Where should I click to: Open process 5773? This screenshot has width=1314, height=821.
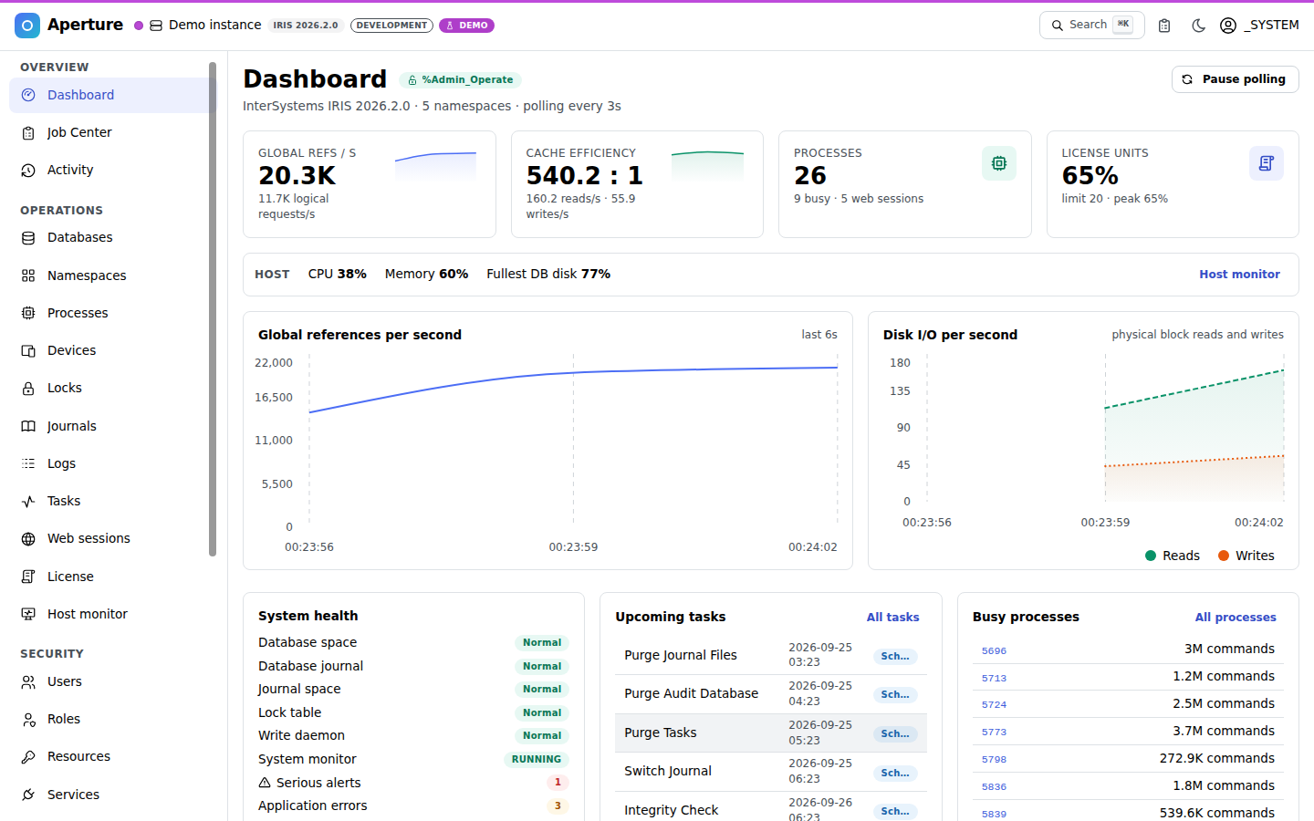[994, 732]
